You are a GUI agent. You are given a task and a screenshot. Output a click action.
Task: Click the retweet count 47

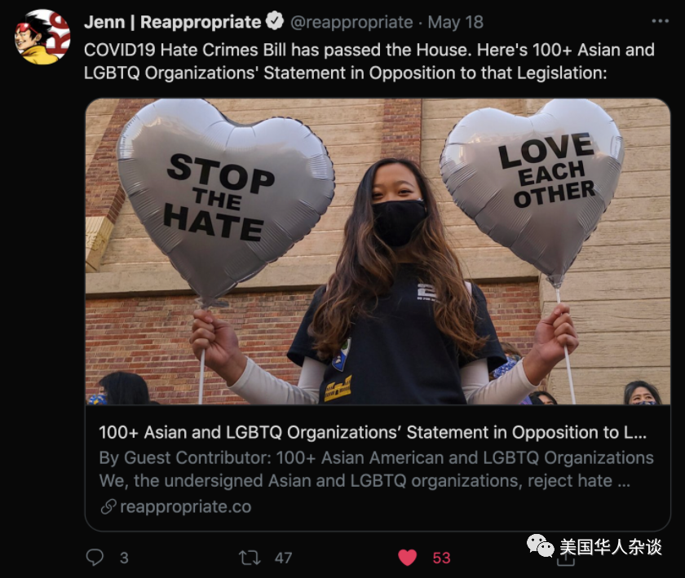(283, 558)
